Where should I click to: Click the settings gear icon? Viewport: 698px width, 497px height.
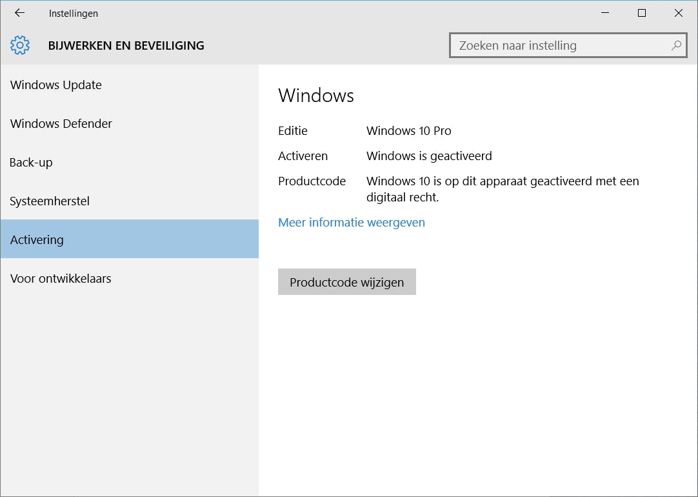click(20, 45)
